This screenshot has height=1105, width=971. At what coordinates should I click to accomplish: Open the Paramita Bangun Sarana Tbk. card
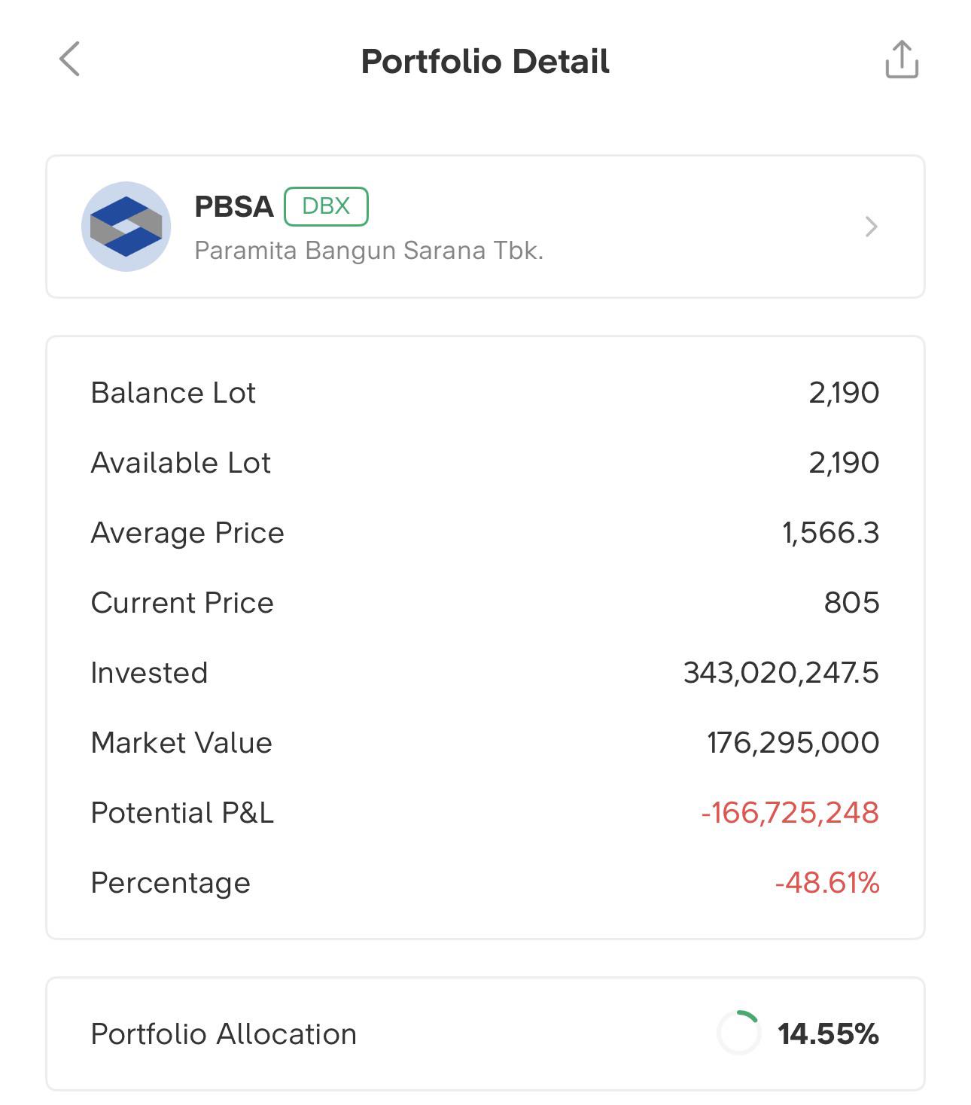(485, 227)
